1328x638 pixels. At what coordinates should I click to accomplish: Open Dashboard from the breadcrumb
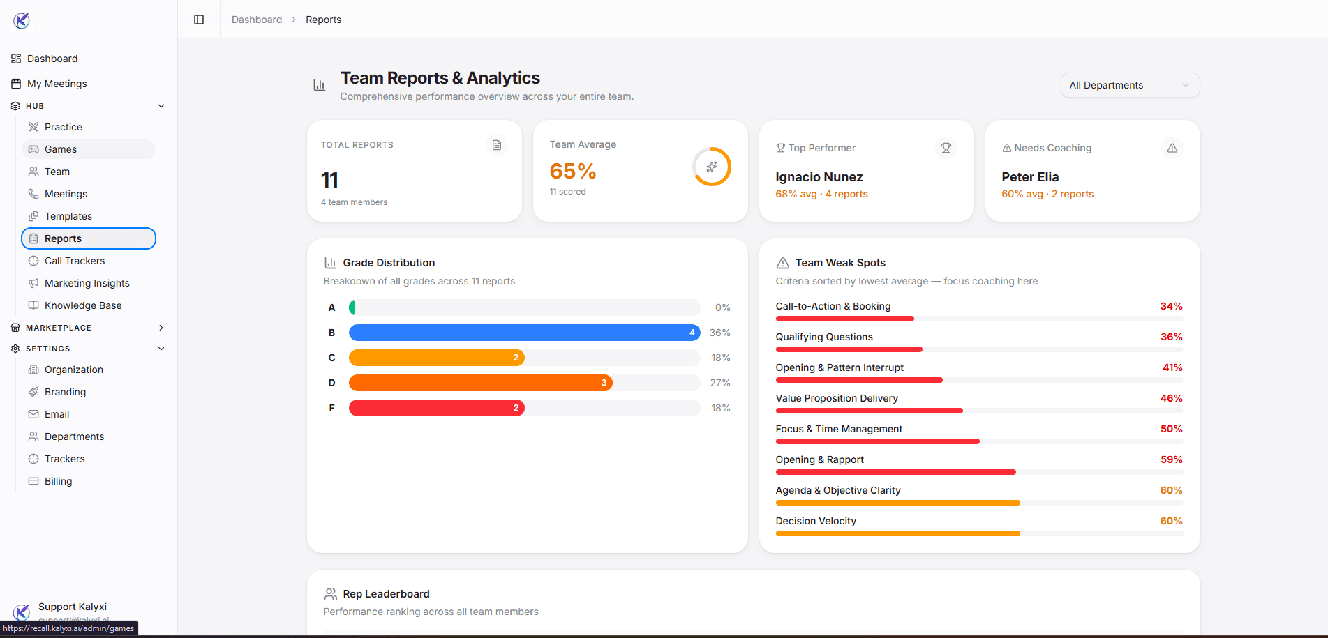pyautogui.click(x=256, y=20)
